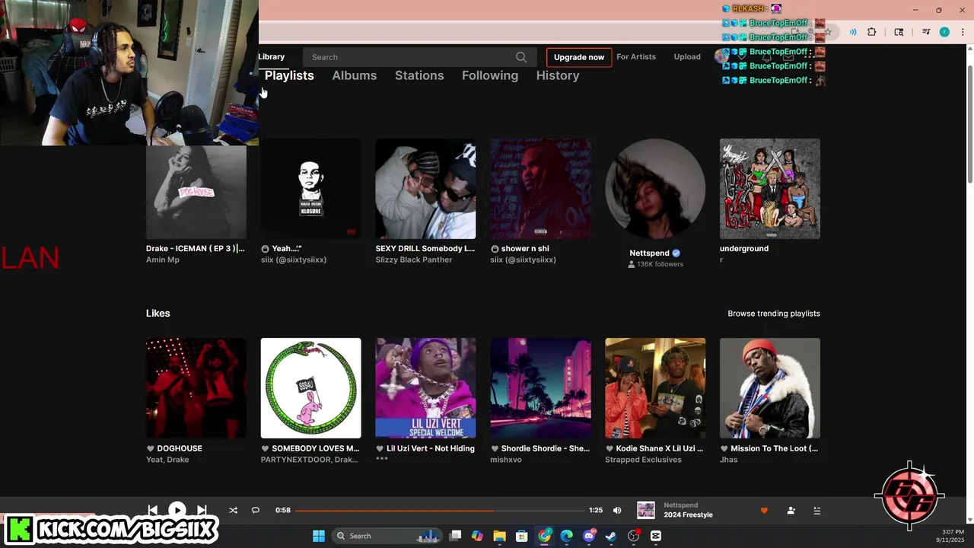
Task: Open Kodie Shane X Lil Uzi artwork
Action: coord(655,388)
